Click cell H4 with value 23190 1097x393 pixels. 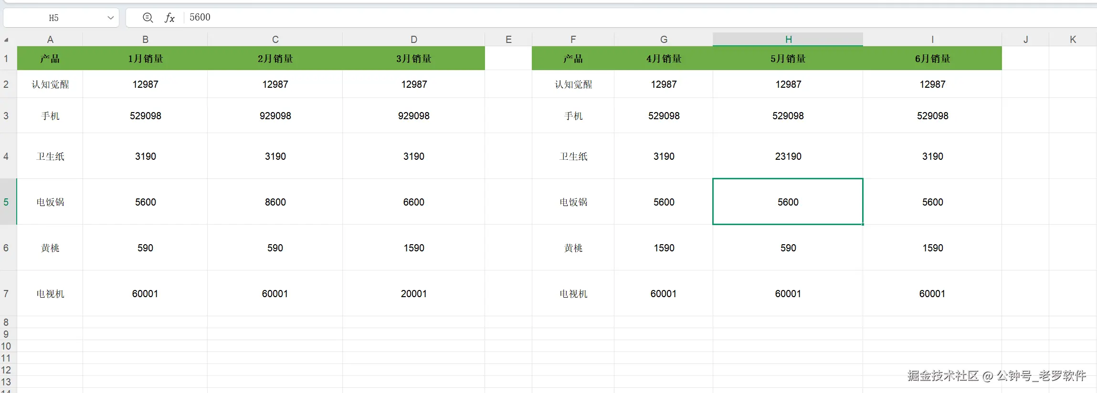(788, 156)
